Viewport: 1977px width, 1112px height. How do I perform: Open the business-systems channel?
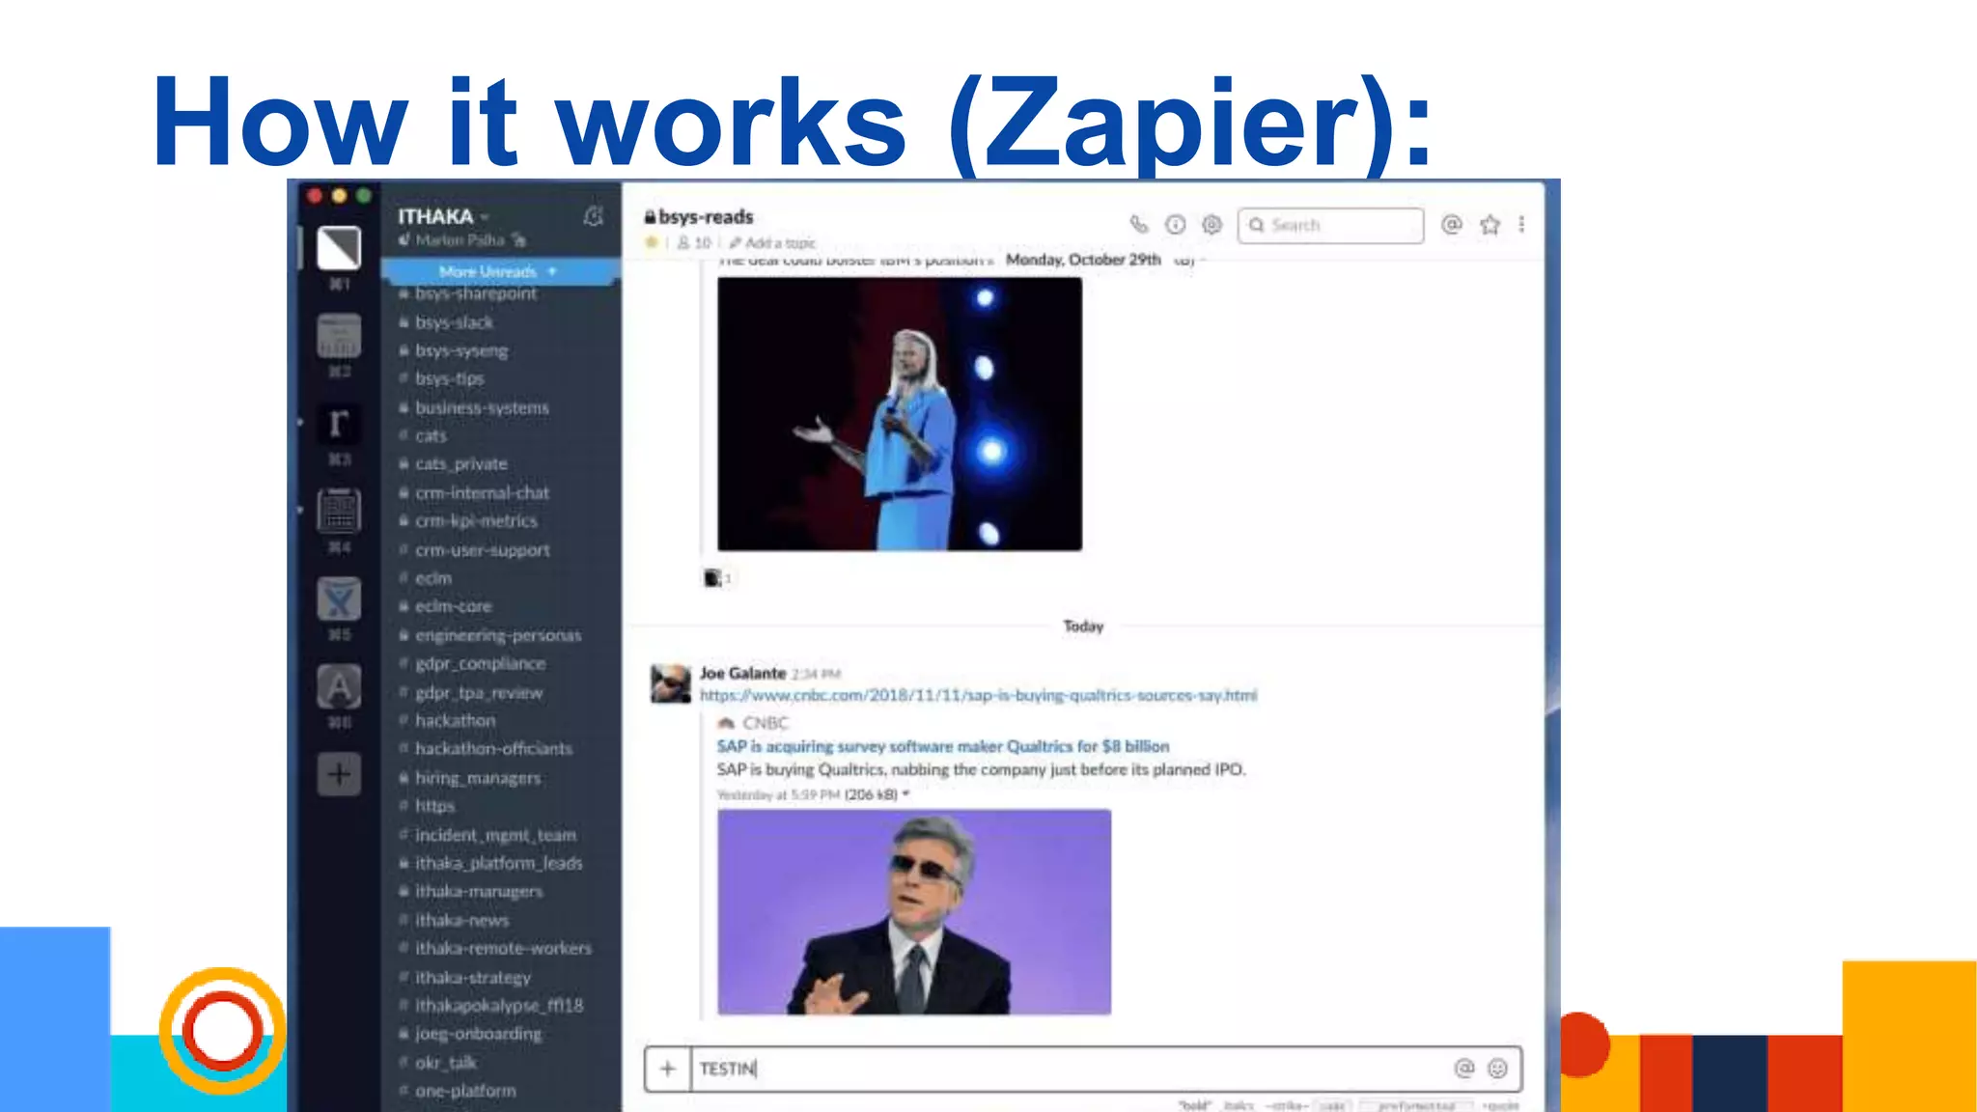pyautogui.click(x=482, y=407)
